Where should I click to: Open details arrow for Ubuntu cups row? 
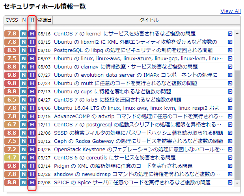point(230,92)
